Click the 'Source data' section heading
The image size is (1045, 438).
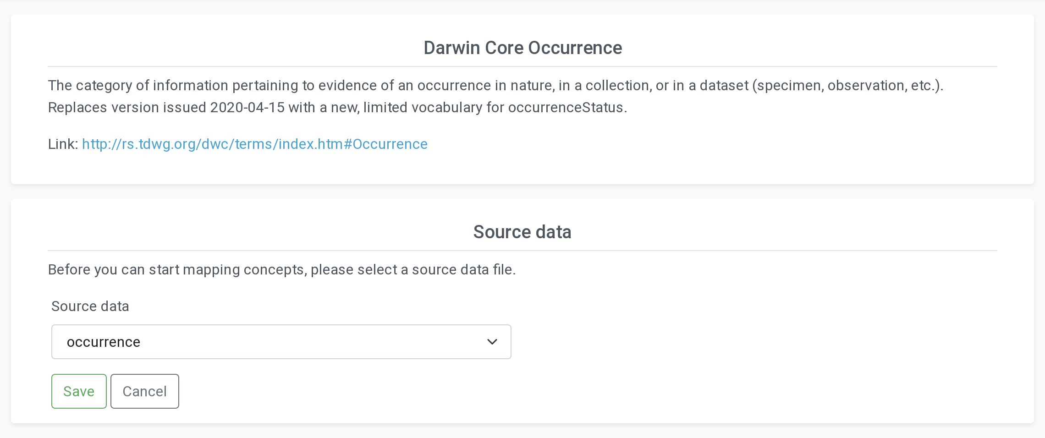(522, 232)
